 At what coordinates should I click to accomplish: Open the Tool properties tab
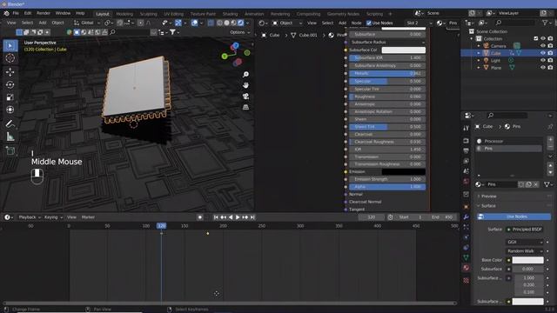coord(466,128)
